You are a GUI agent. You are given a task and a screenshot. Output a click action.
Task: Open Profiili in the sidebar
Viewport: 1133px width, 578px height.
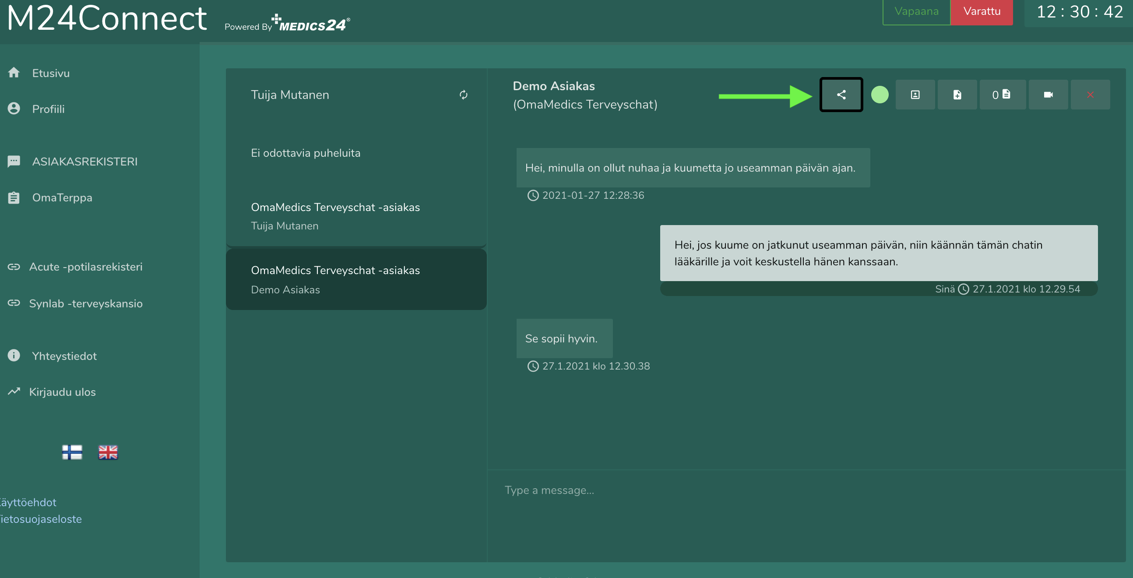[x=49, y=109]
